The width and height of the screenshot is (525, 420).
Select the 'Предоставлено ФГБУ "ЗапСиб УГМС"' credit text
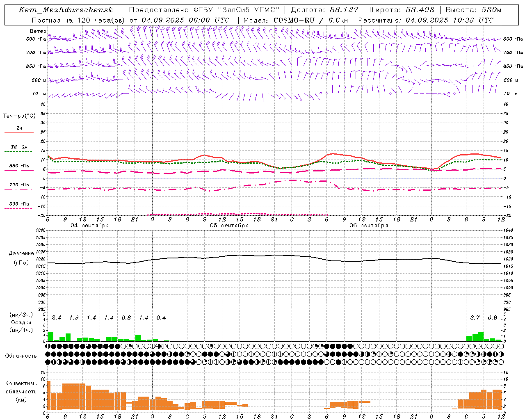(204, 10)
